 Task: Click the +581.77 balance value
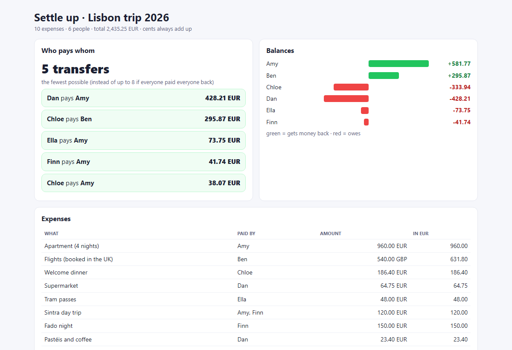click(x=459, y=64)
